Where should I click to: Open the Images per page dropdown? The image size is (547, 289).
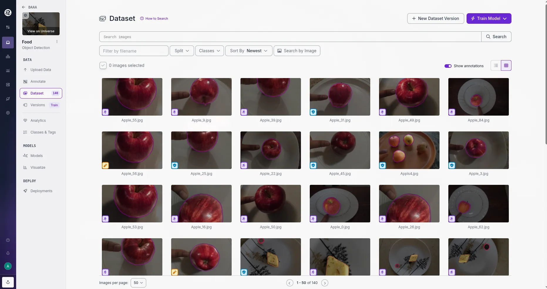(x=138, y=283)
